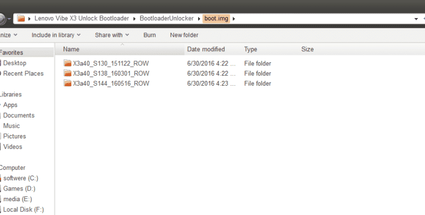Select X3a40_S144_160516_ROW file name
Viewport: 425px width, 215px height.
[111, 84]
